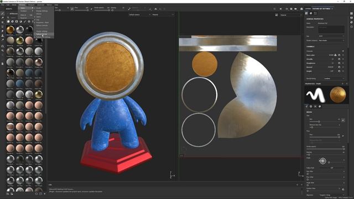Screen dimensions: 354x199
Task: Adjust the brush Size slider in properties
Action: (325, 122)
